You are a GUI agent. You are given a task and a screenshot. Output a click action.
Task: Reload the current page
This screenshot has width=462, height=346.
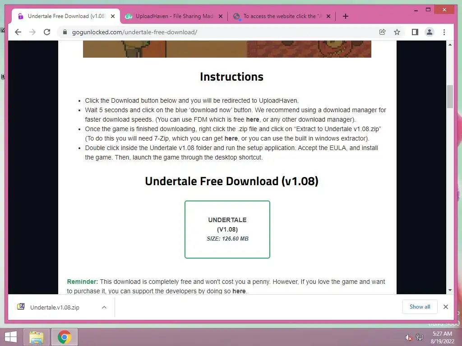47,32
